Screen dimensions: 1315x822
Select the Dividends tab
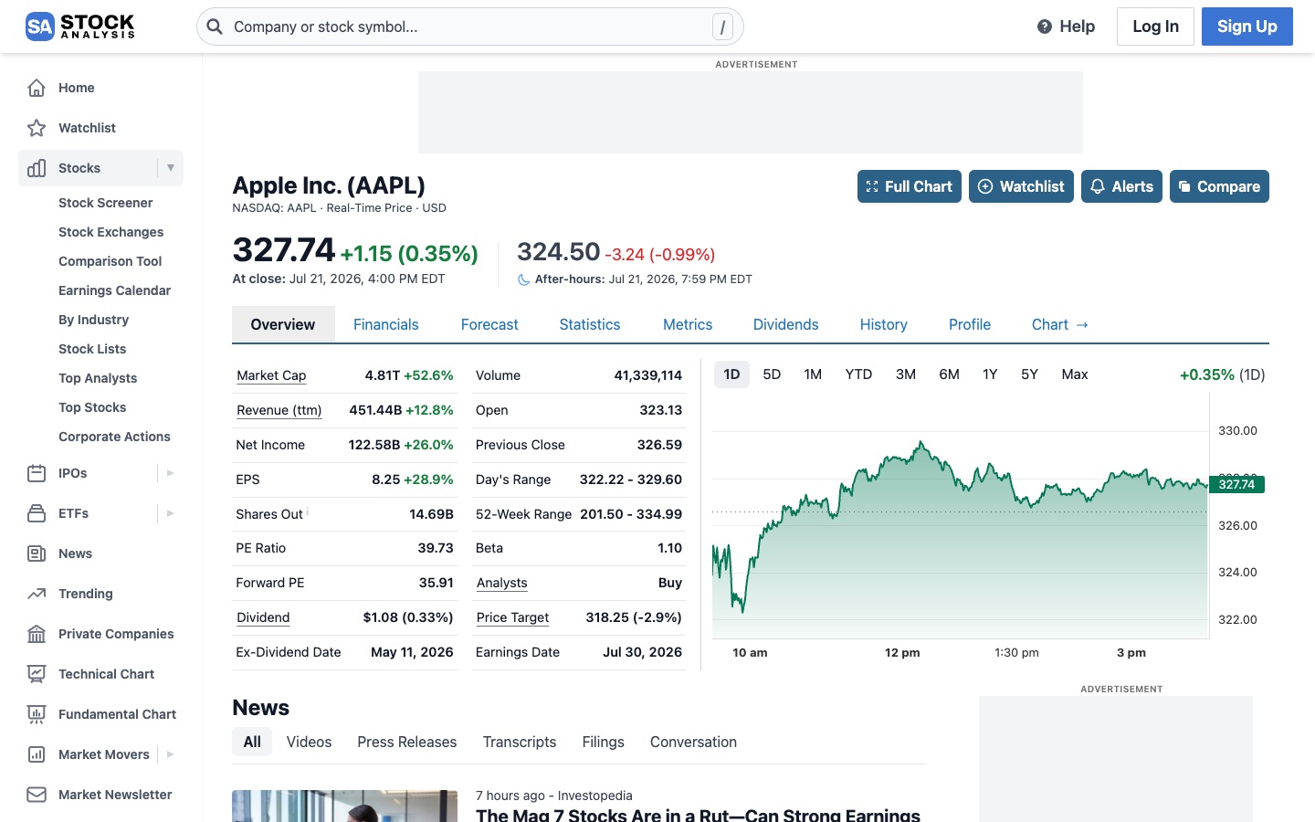pos(785,324)
